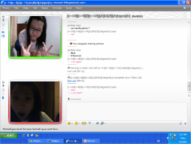Open the Files menu
The height and width of the screenshot is (144, 191).
(16, 8)
